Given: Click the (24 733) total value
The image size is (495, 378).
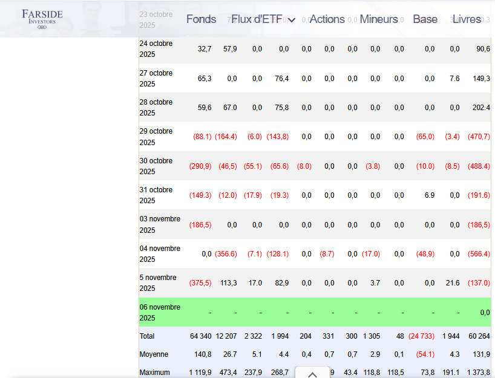Looking at the screenshot, I should [x=421, y=336].
